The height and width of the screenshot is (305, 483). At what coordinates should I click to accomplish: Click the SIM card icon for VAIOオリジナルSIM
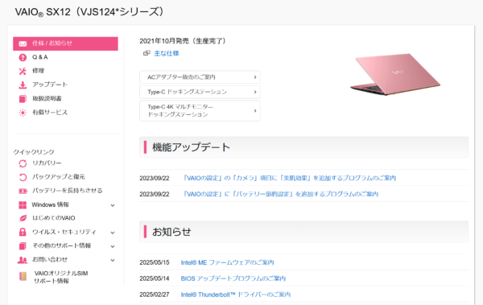[x=23, y=276]
